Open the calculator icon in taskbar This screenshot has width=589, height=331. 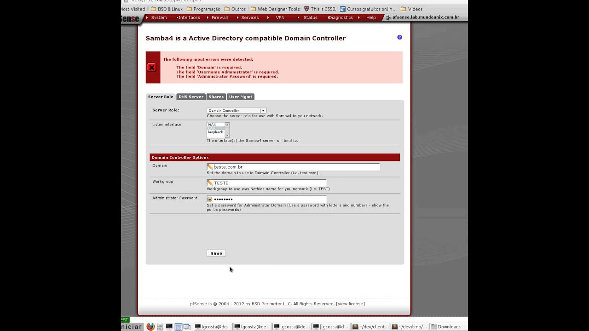(x=178, y=327)
